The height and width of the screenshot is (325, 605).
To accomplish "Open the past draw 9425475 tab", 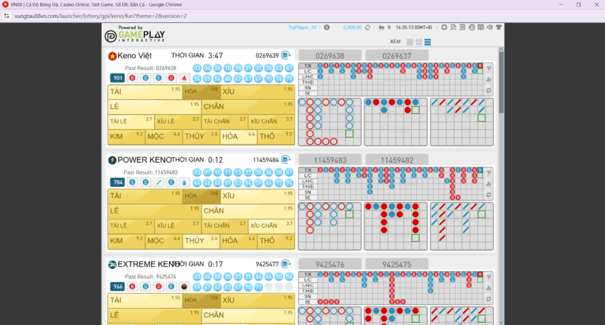I will pos(396,264).
